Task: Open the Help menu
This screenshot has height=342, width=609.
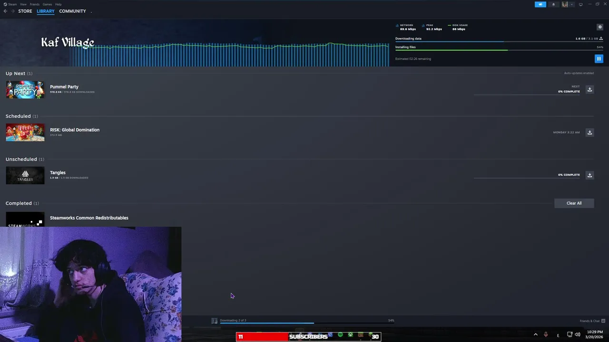Action: (58, 4)
